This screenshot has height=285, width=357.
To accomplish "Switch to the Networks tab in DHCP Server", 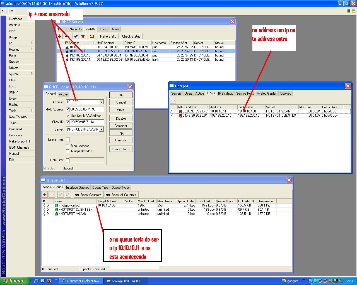I will [76, 29].
